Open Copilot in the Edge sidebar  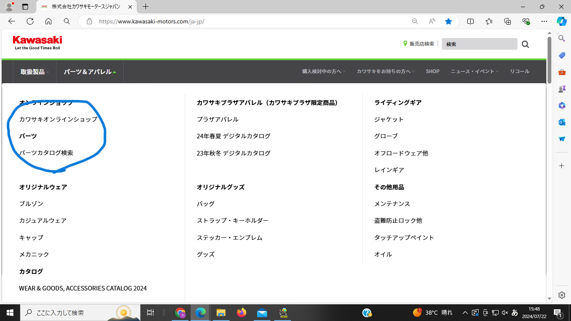click(x=562, y=21)
